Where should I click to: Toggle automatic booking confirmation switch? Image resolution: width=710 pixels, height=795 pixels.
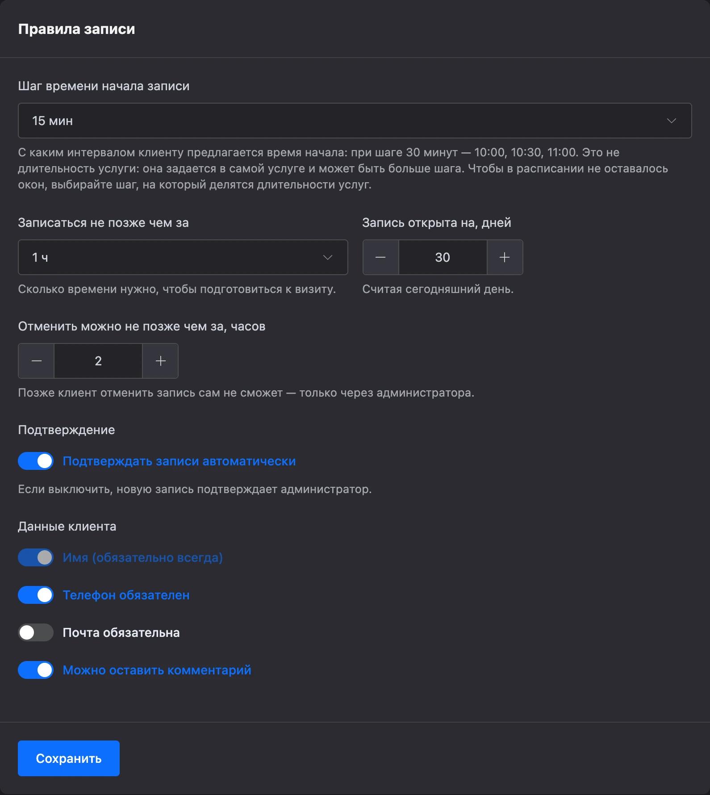pos(36,461)
